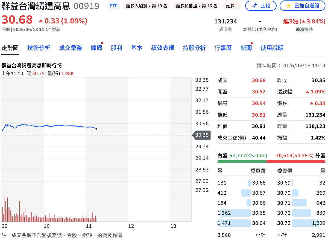The width and height of the screenshot is (328, 240).
Task: Click the bid price 30.67 row
Action: (x=242, y=193)
